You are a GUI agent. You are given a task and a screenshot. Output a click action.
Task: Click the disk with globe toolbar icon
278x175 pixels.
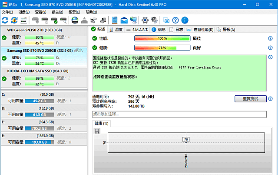click(75, 20)
